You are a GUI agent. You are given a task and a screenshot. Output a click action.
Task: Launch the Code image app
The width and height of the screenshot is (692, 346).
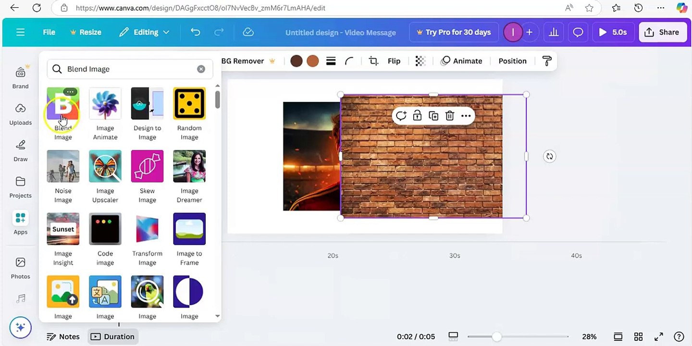pos(105,240)
